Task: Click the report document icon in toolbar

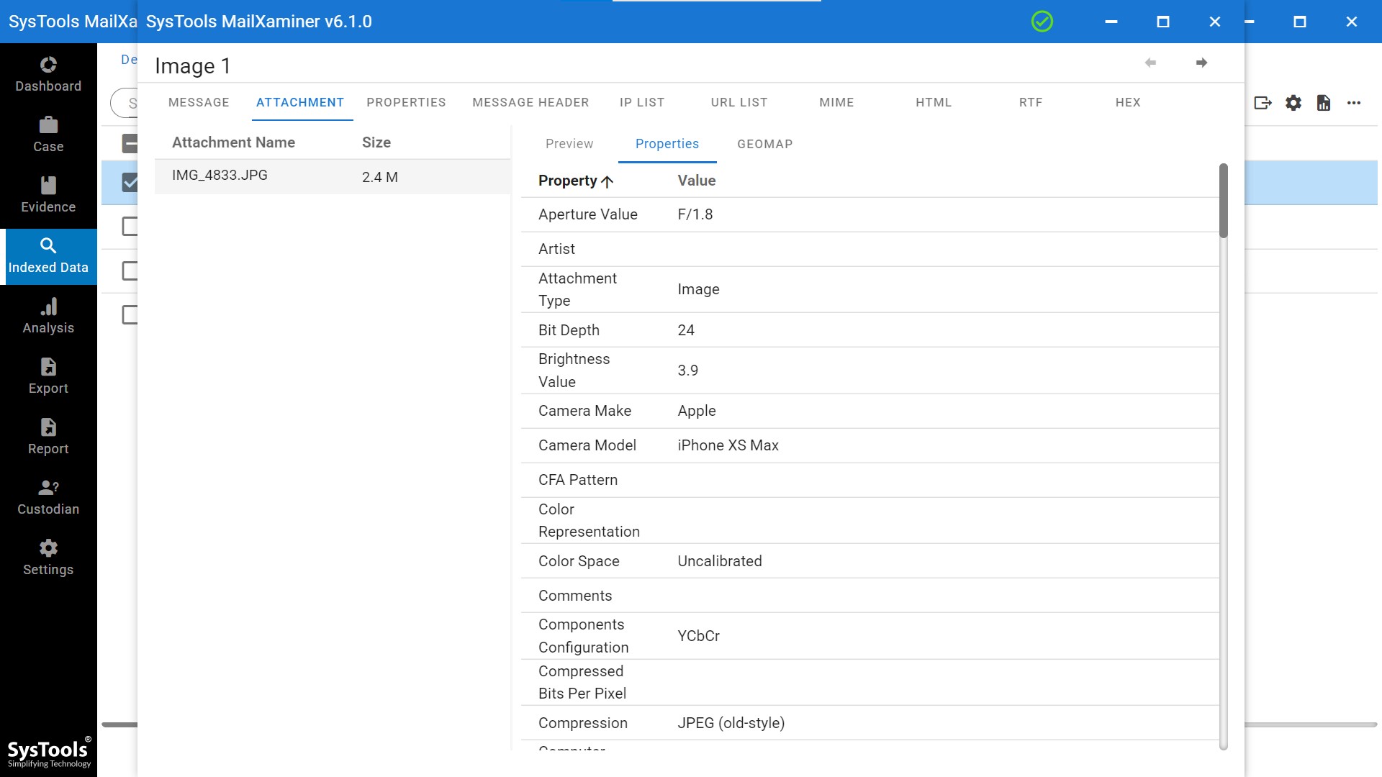Action: click(x=1324, y=103)
